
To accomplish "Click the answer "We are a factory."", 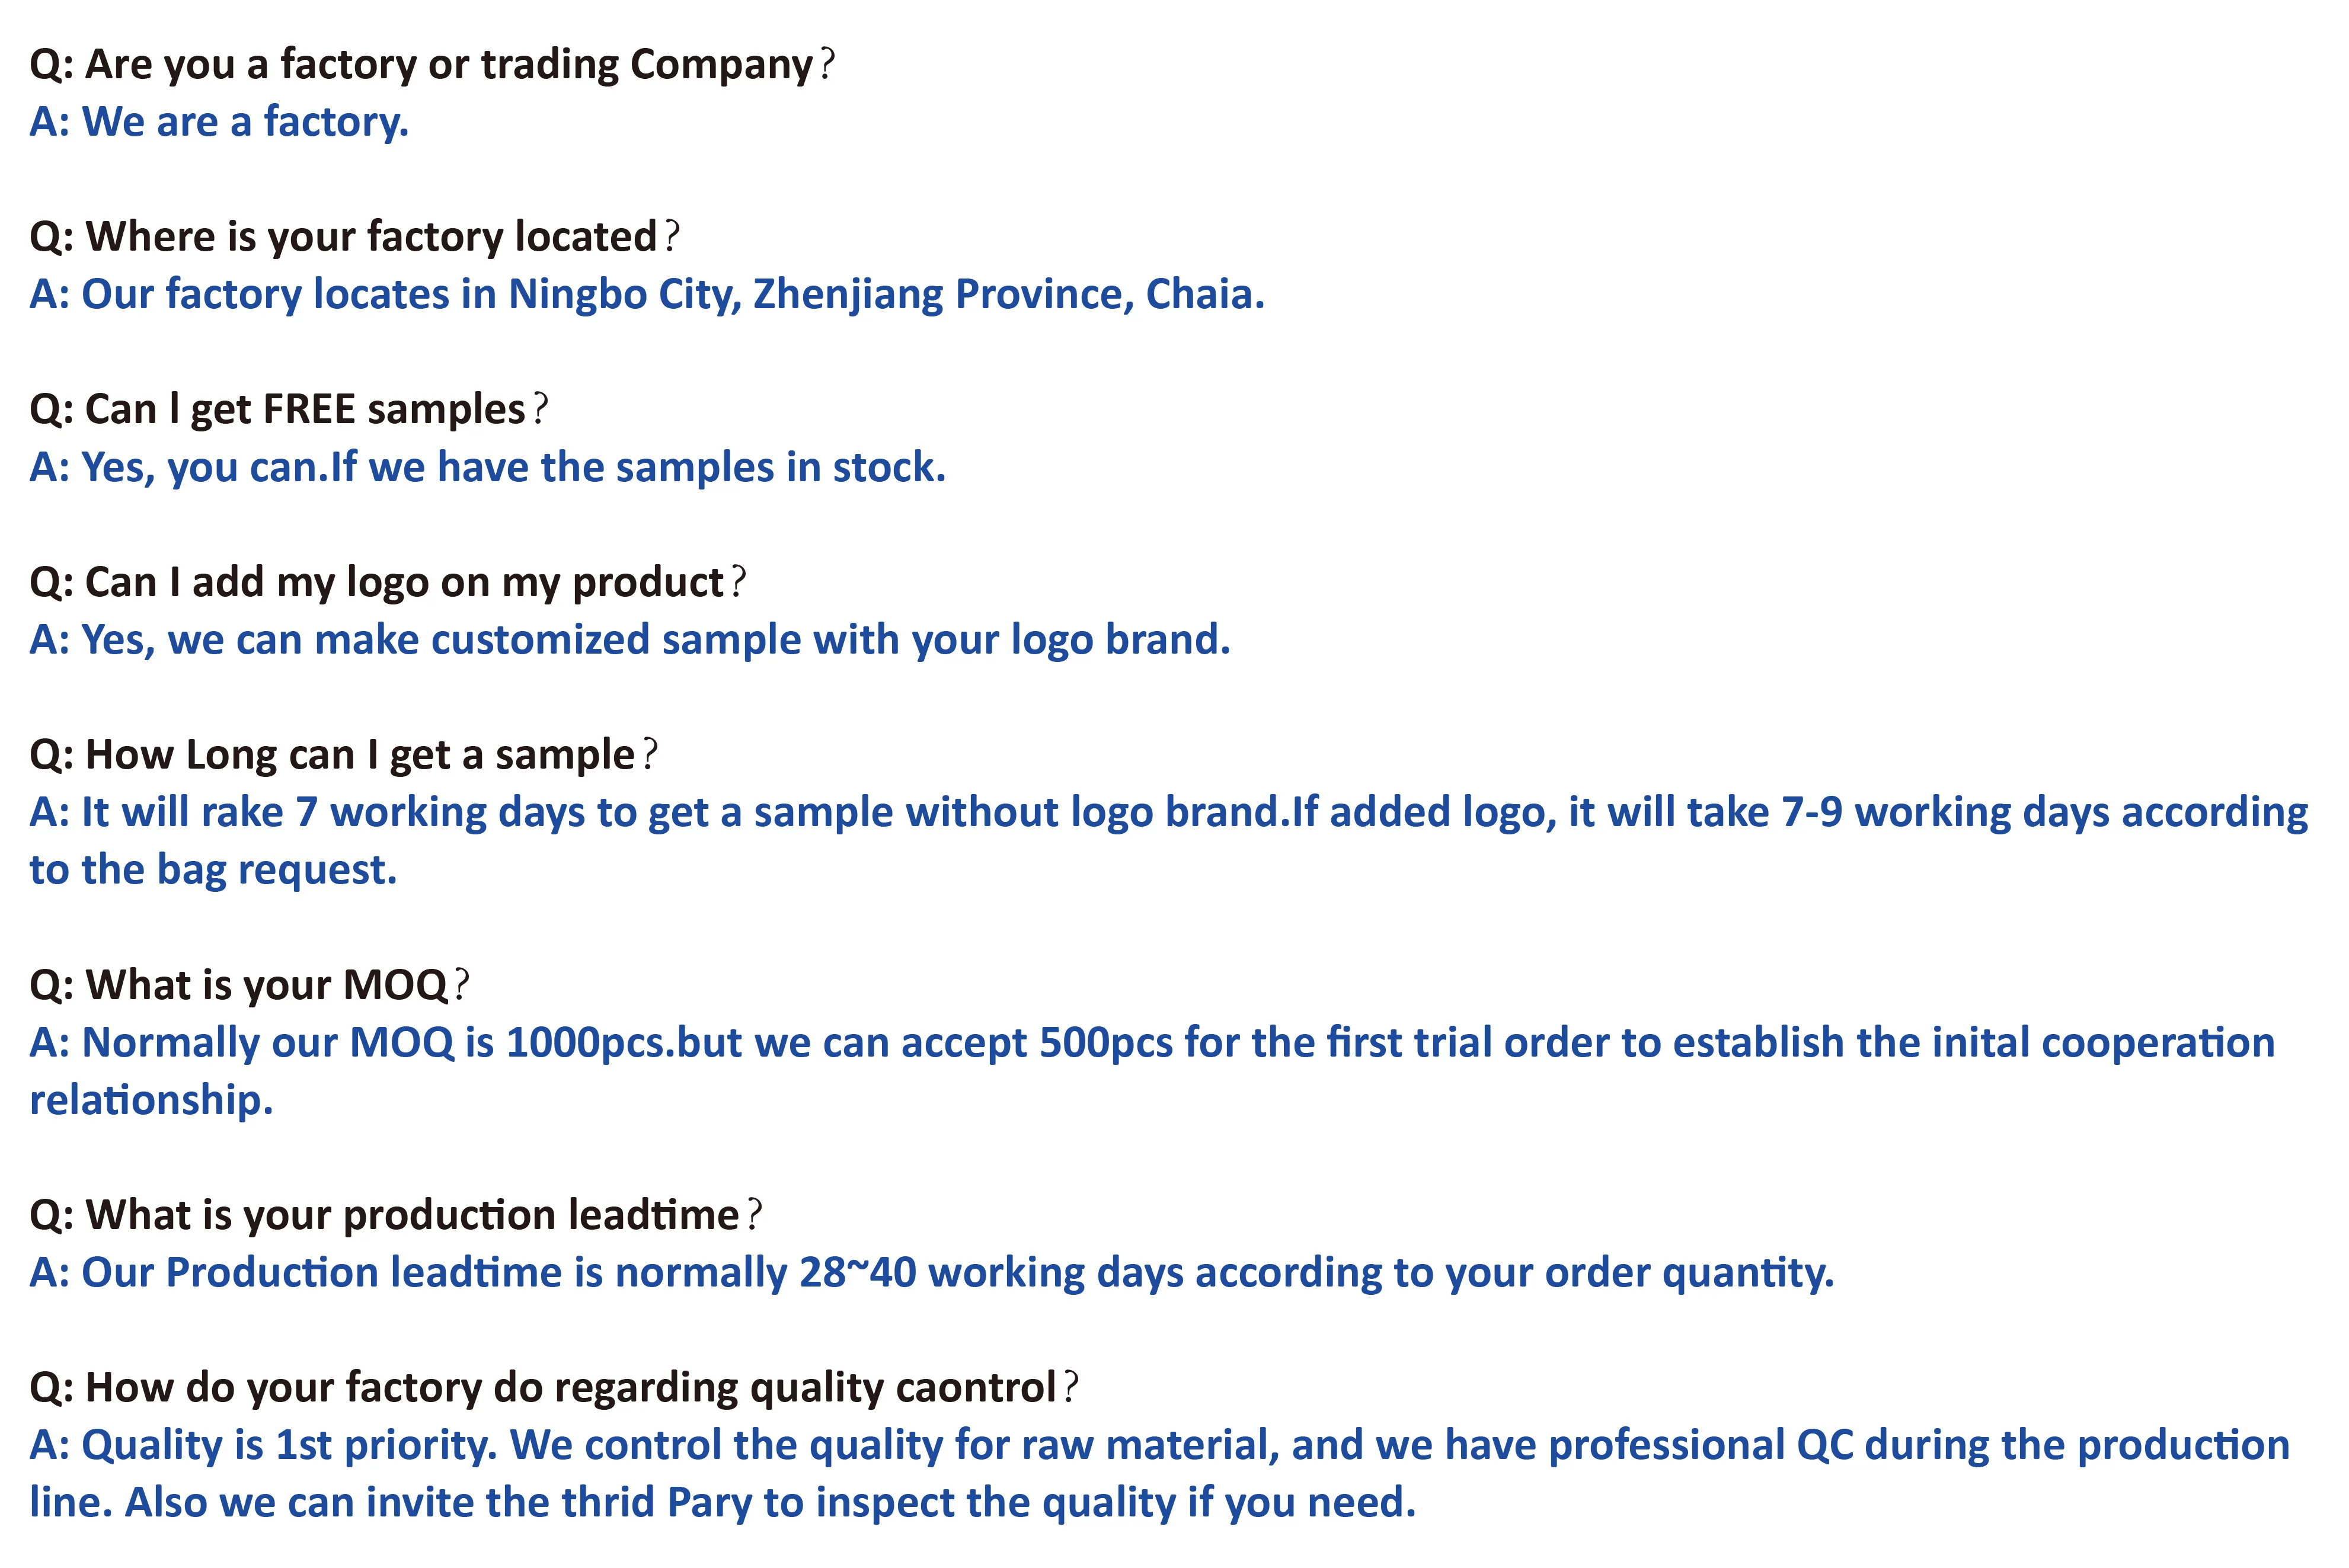I will (219, 122).
